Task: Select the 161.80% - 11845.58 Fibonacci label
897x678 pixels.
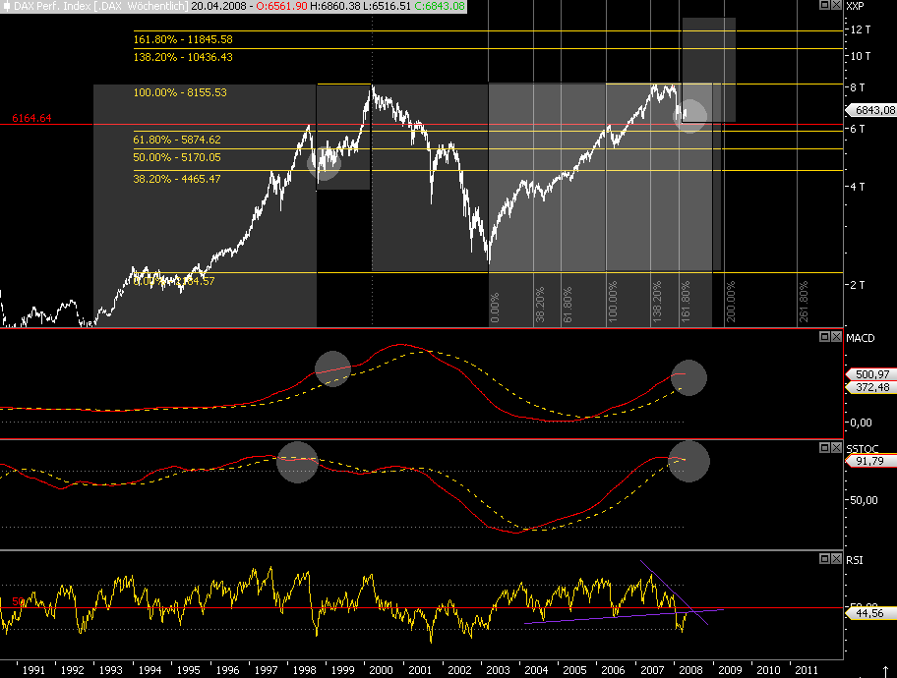Action: pos(183,39)
